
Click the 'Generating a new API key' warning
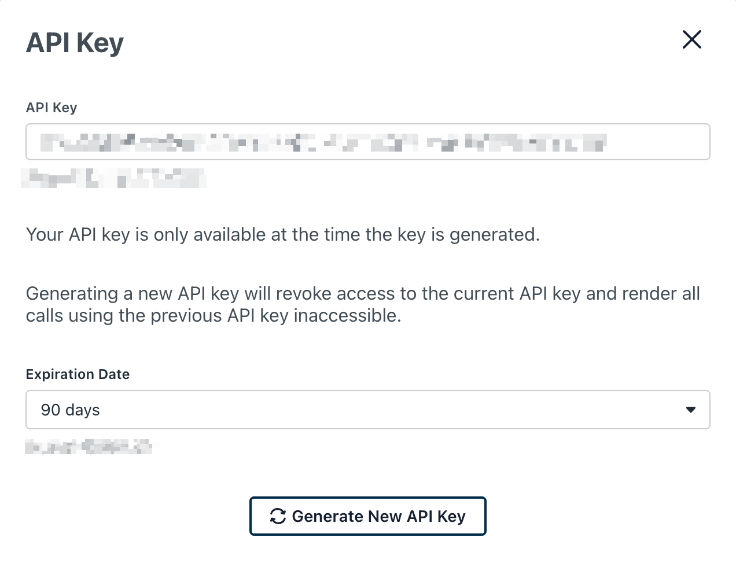(x=363, y=293)
